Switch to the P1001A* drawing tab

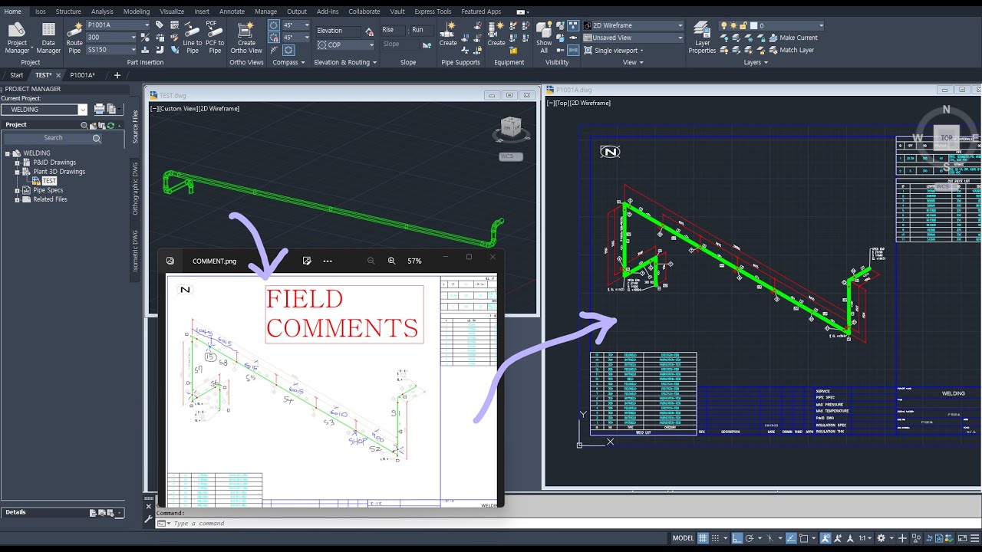[82, 75]
